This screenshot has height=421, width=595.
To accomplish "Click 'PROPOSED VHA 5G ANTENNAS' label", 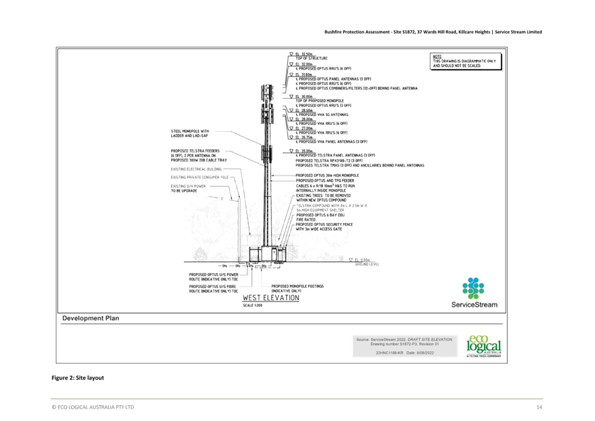I will pyautogui.click(x=322, y=115).
